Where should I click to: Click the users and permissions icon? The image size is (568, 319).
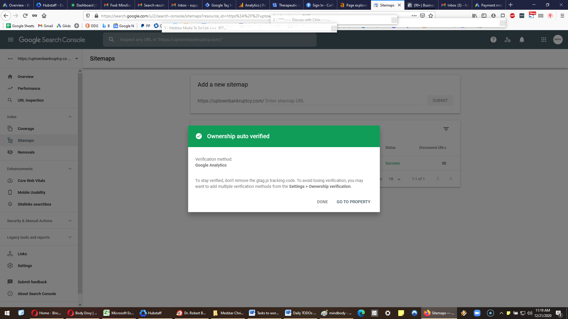coord(508,40)
